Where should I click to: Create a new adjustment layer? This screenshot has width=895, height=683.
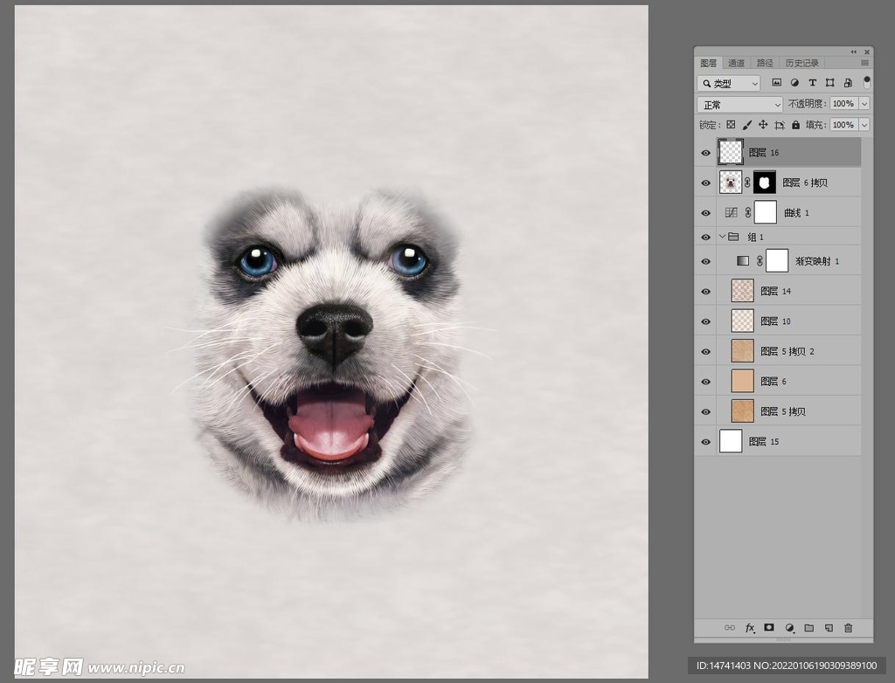789,628
